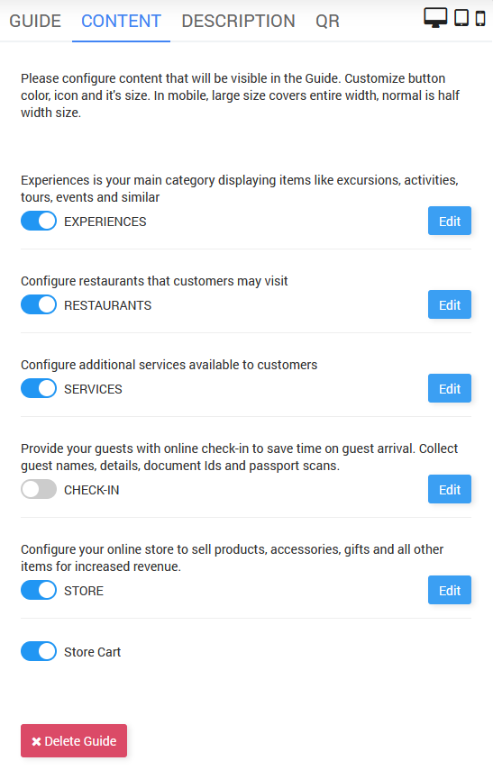
Task: Turn off the STORE toggle
Action: click(x=39, y=590)
